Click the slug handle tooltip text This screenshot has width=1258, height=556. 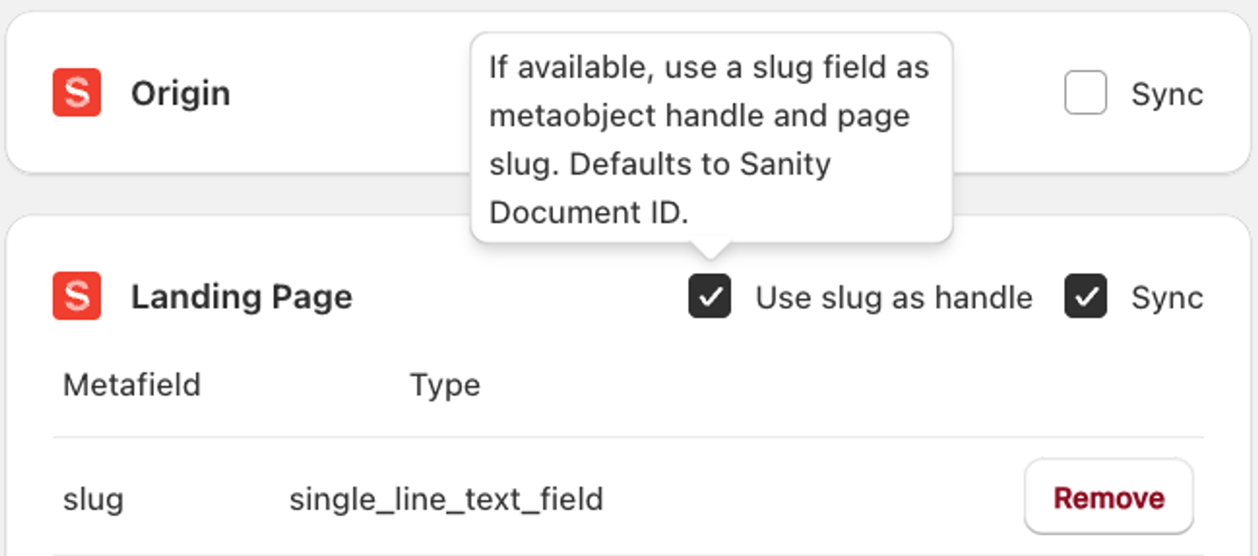pyautogui.click(x=710, y=139)
